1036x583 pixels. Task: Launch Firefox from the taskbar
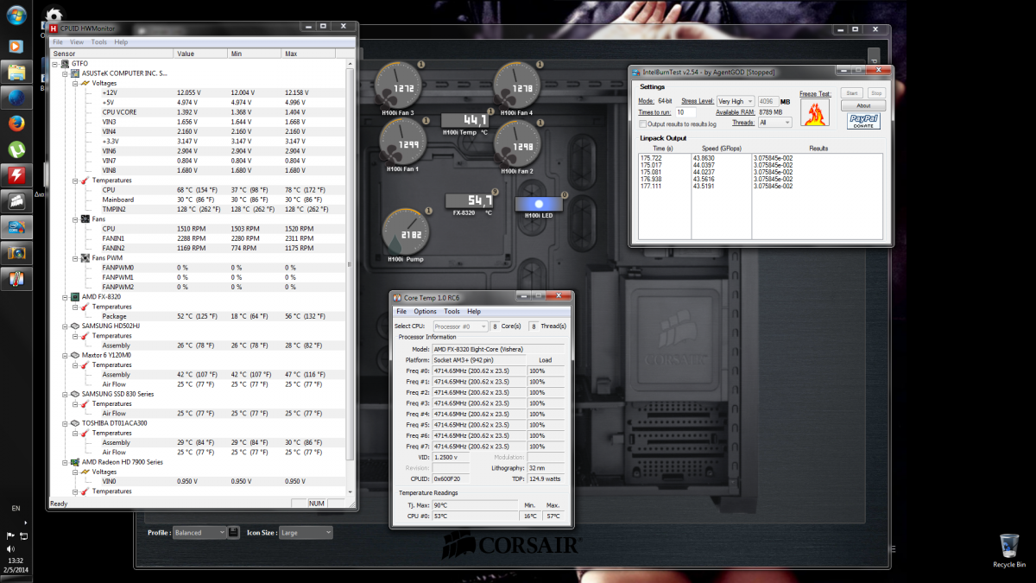[x=16, y=124]
